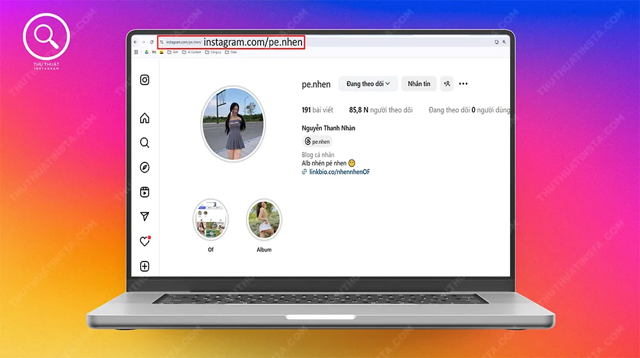
Task: Click the Instagram logo in the sidebar
Action: (x=145, y=80)
